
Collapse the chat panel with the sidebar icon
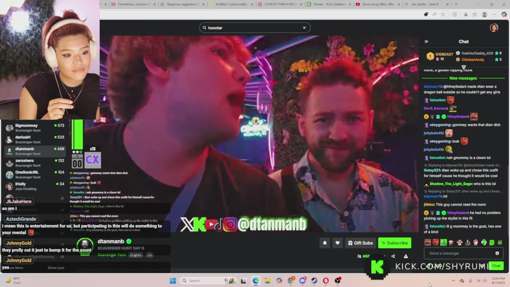pyautogui.click(x=426, y=41)
